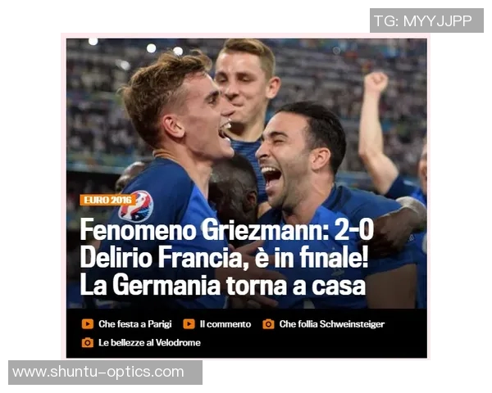Open the Le bellezze al Velodrome link
This screenshot has height=393, width=492.
point(149,342)
